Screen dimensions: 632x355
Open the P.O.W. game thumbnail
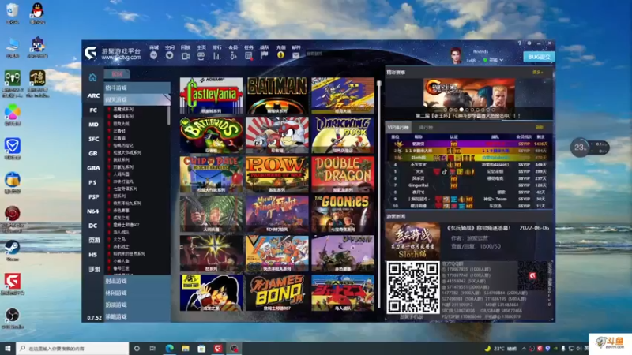point(277,174)
